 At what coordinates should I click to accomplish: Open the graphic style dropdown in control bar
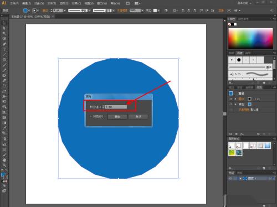(x=158, y=11)
